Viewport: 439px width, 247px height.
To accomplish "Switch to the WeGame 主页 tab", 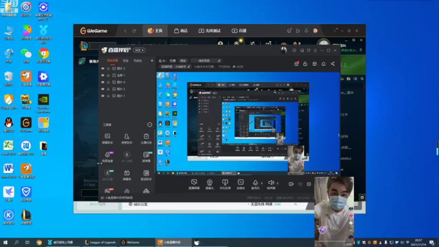I will click(x=155, y=31).
